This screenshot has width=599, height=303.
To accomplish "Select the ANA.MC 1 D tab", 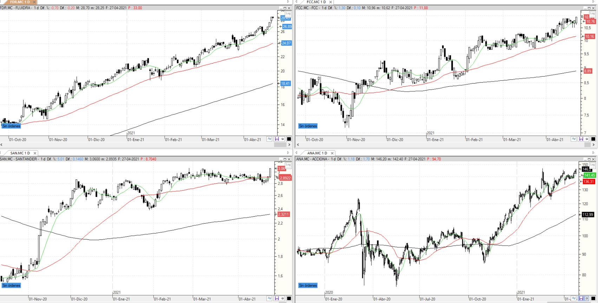I will pos(317,153).
